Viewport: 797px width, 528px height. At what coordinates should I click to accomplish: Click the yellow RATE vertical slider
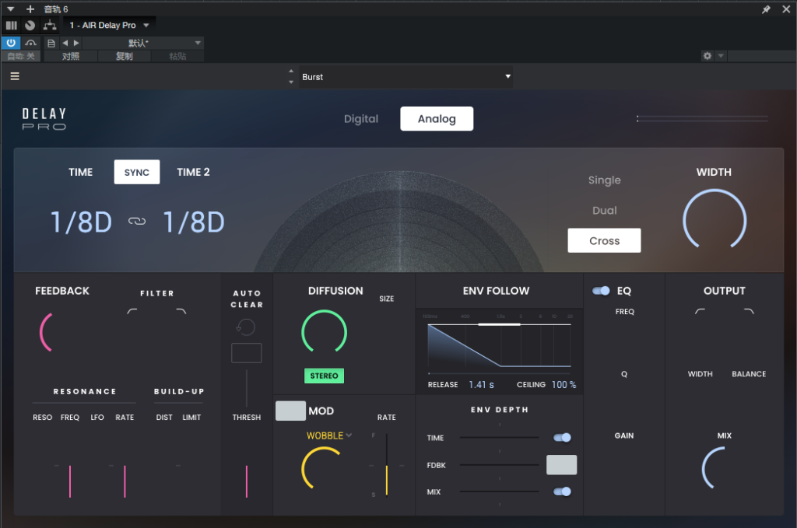point(386,464)
